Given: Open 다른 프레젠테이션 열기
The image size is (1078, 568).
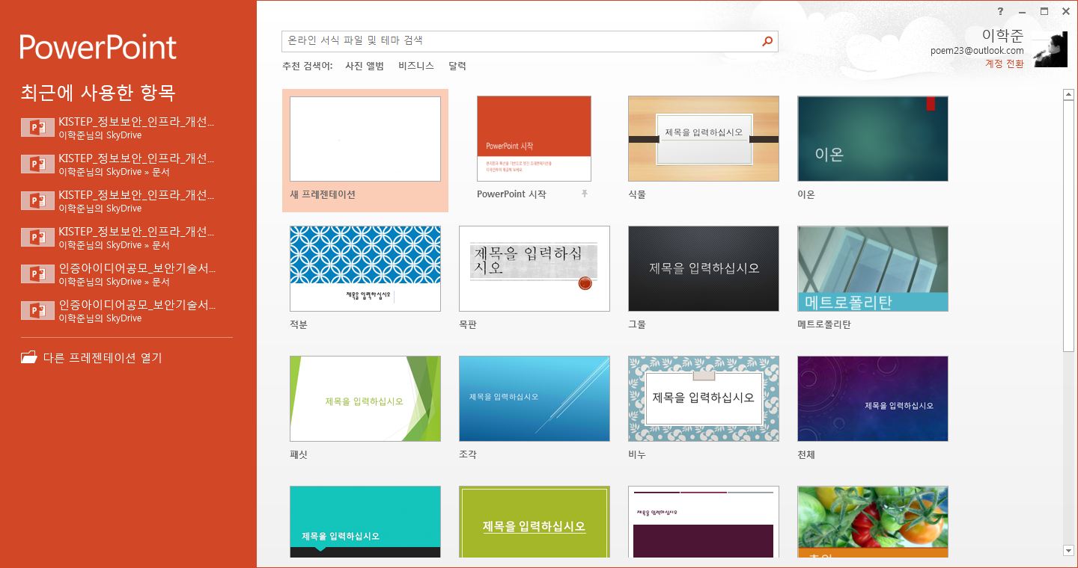Looking at the screenshot, I should (91, 358).
